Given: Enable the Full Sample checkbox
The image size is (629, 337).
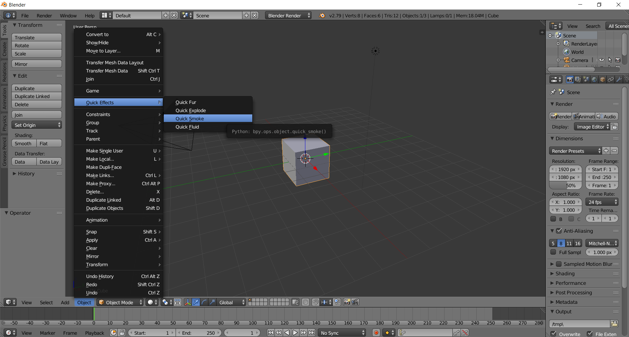Looking at the screenshot, I should pos(553,252).
